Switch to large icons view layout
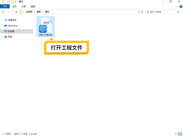183x136 pixels. [x=180, y=134]
